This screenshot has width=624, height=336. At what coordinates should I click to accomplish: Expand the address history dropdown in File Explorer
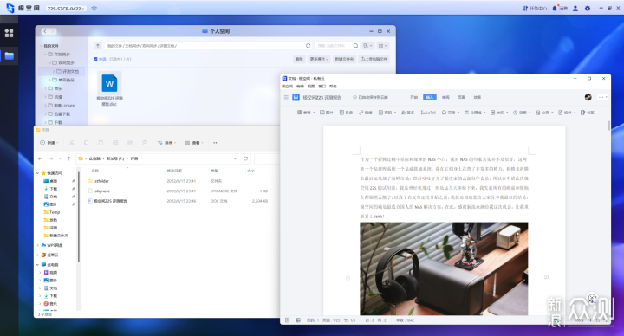(235, 158)
